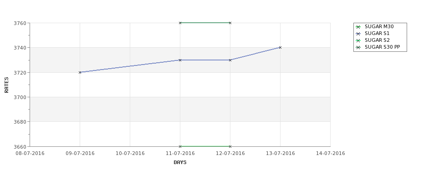Click the 08-07-2016 date tick label
Viewport: 444px width, 195px height.
point(30,154)
